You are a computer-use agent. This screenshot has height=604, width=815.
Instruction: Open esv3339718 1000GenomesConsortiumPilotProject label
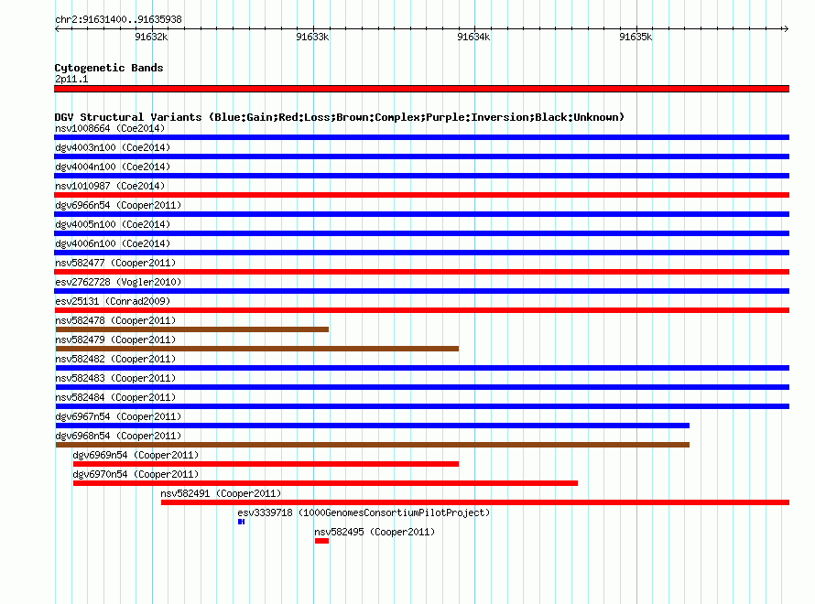(x=364, y=512)
